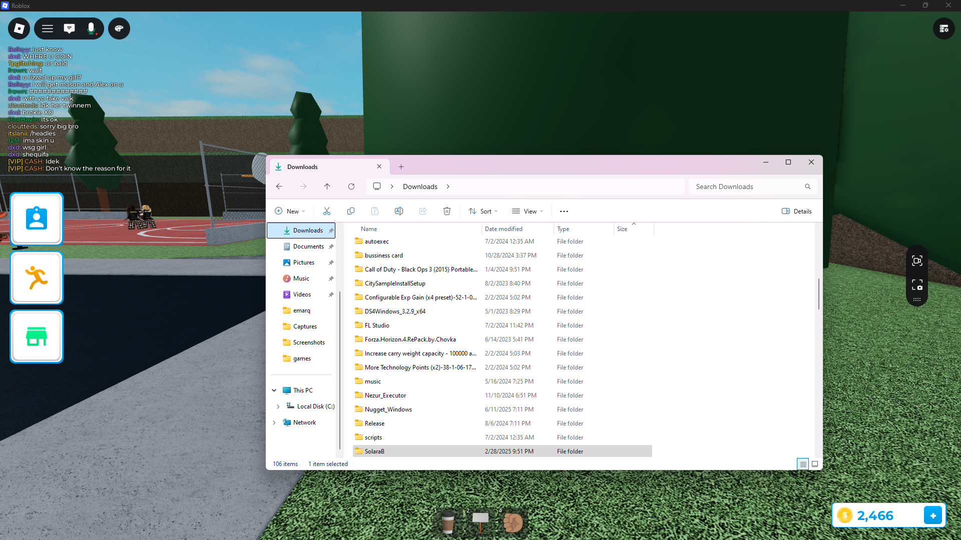Click the Search Downloads field
This screenshot has width=961, height=540.
click(x=753, y=186)
